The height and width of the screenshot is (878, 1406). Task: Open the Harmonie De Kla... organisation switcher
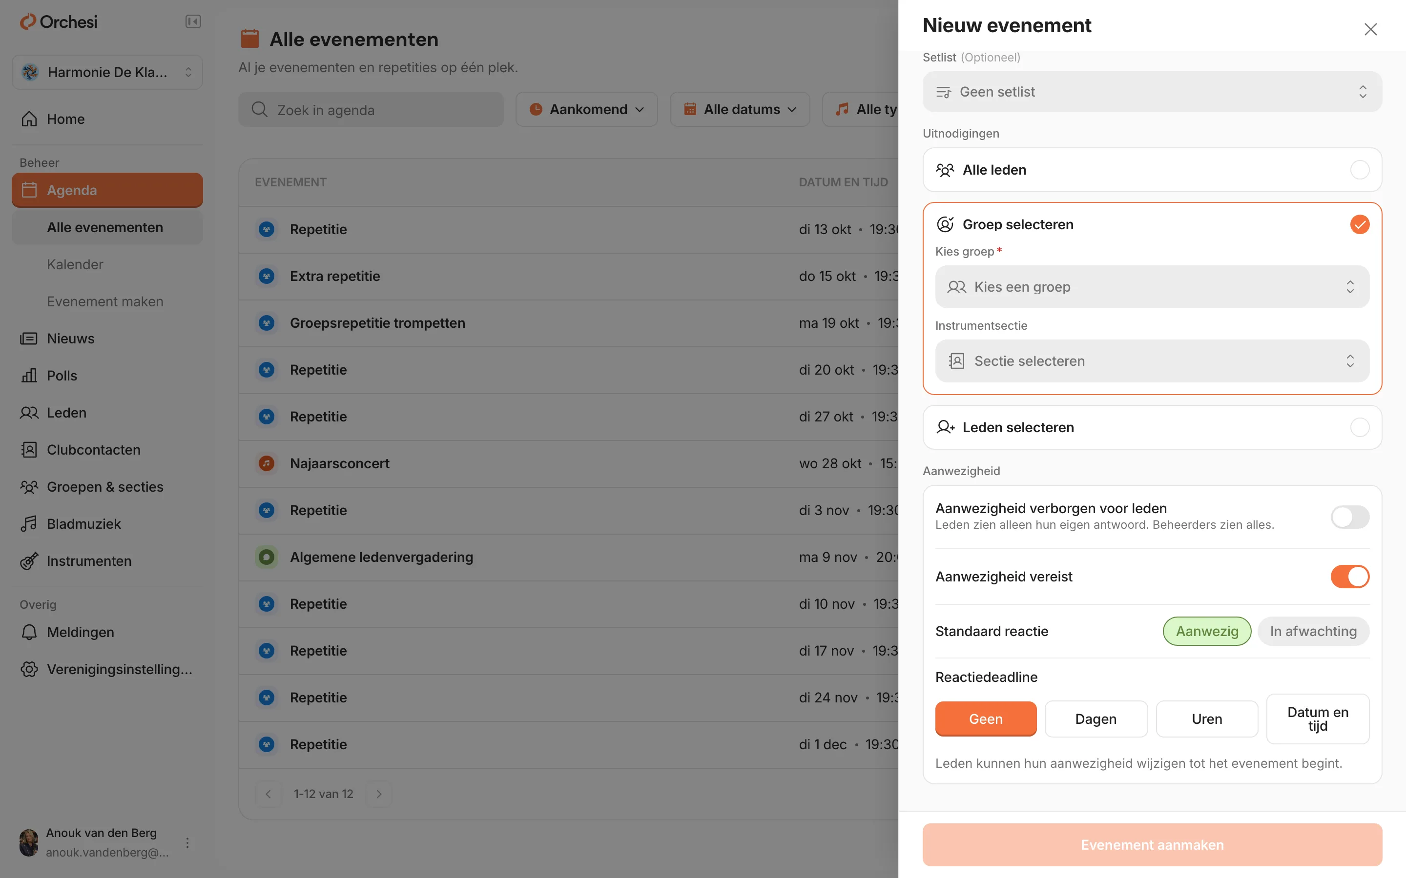click(x=107, y=72)
